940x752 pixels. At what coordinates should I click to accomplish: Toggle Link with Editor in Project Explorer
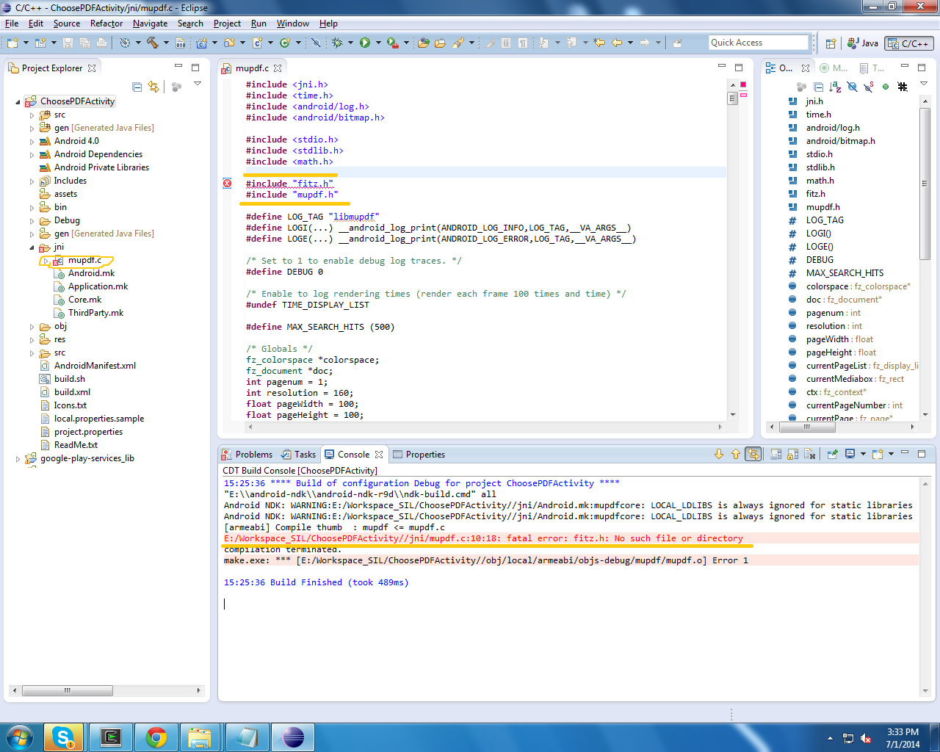[x=153, y=87]
